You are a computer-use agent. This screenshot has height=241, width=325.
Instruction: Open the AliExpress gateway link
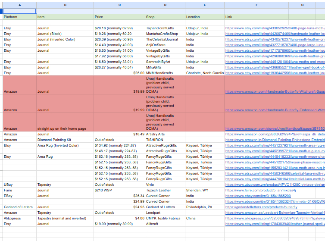point(274,218)
